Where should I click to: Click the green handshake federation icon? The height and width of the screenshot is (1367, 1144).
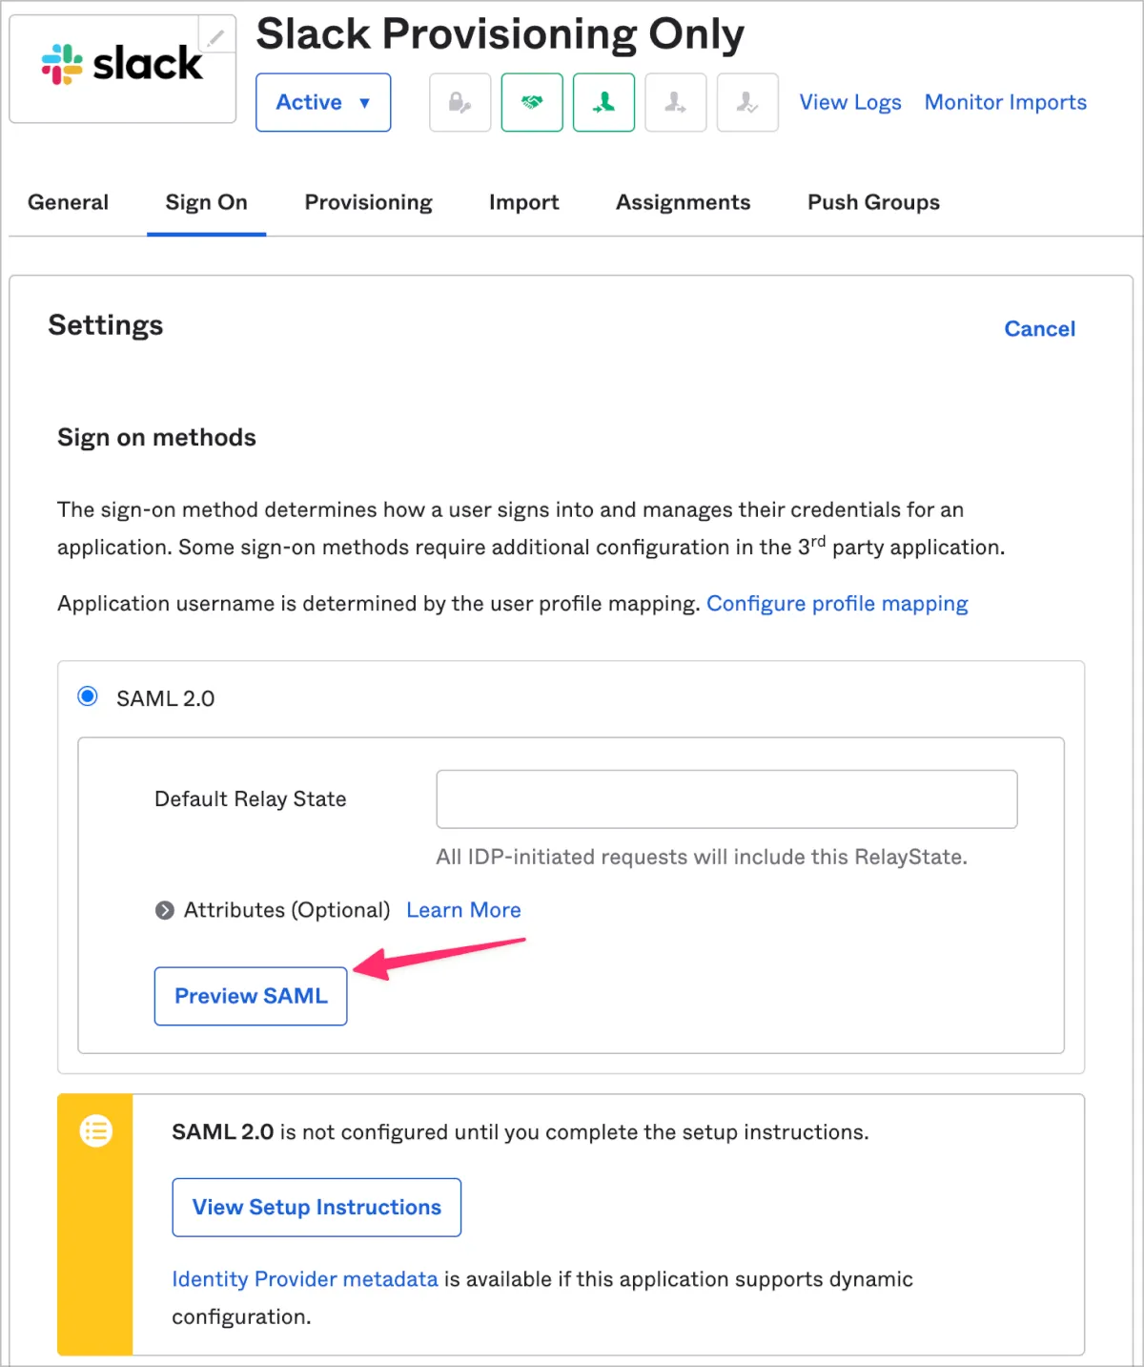(532, 102)
